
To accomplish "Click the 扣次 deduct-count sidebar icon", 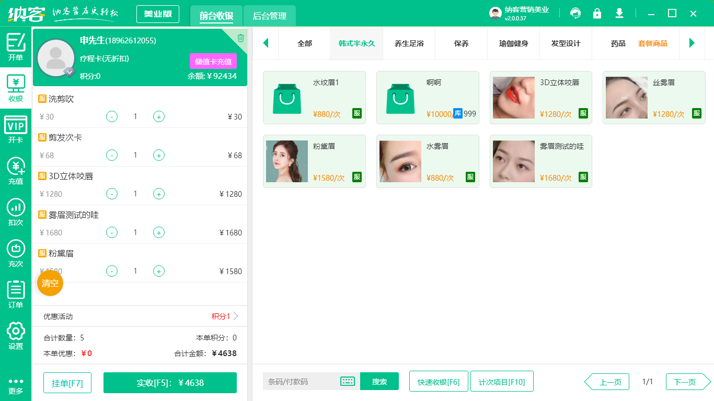I will [x=16, y=211].
